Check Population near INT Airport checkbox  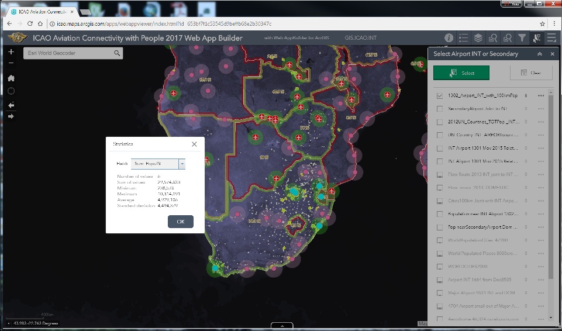click(440, 214)
